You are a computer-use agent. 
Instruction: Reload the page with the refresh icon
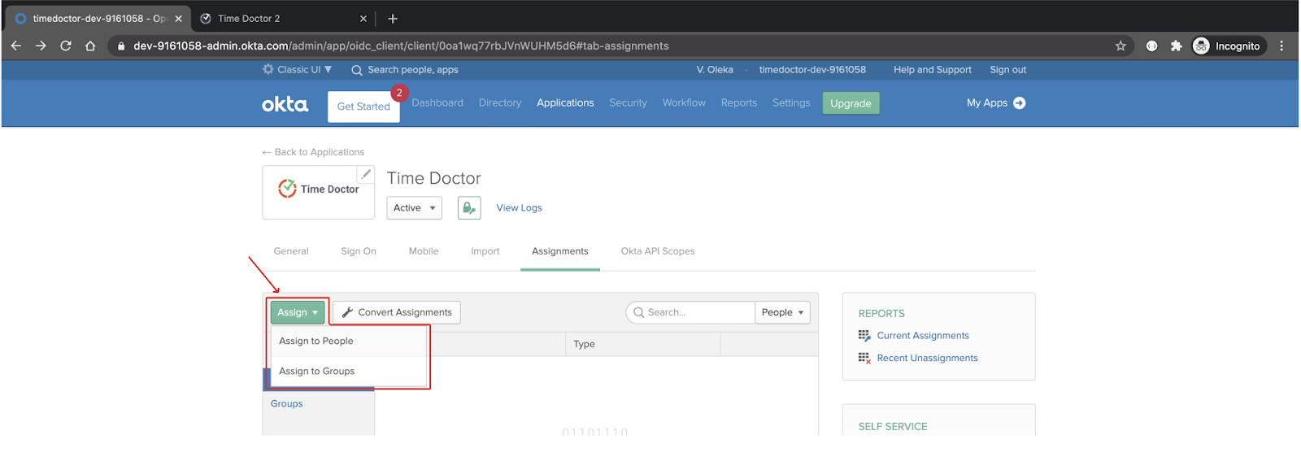pos(66,46)
